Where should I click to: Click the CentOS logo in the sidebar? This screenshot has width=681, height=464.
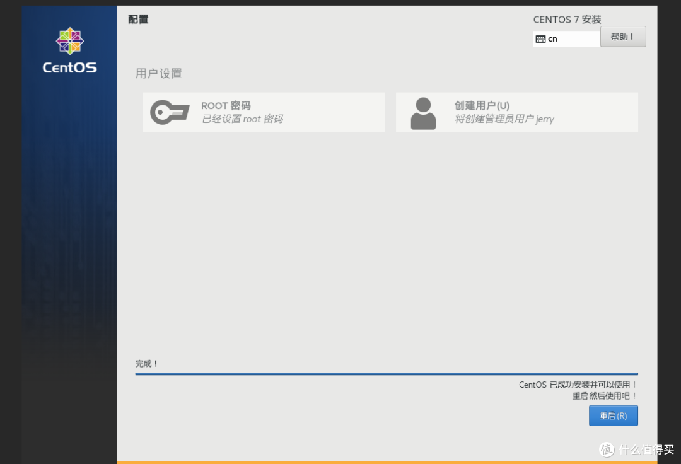coord(69,40)
